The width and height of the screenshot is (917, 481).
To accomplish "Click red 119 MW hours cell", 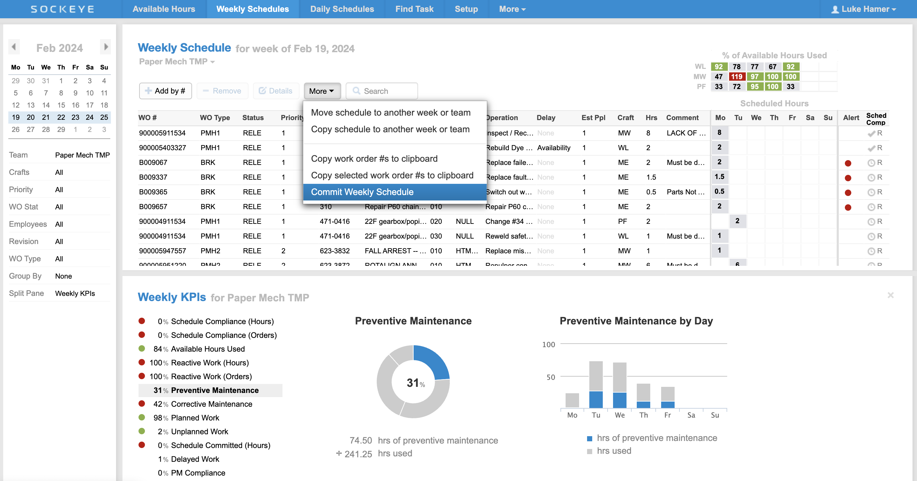I will click(736, 77).
